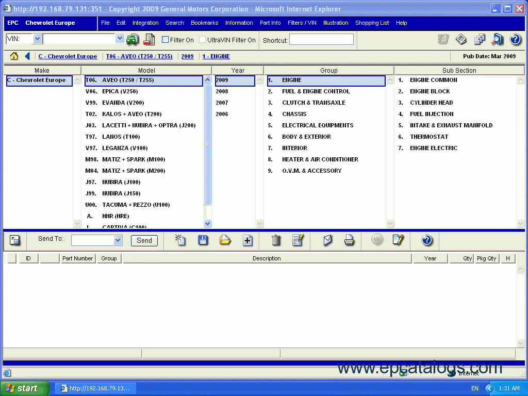The height and width of the screenshot is (396, 528).
Task: Select sub section ENGINE ELECTRIC
Action: click(x=456, y=148)
